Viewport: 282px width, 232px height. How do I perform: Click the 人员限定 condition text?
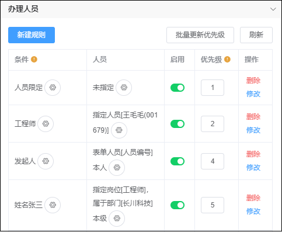coord(29,88)
